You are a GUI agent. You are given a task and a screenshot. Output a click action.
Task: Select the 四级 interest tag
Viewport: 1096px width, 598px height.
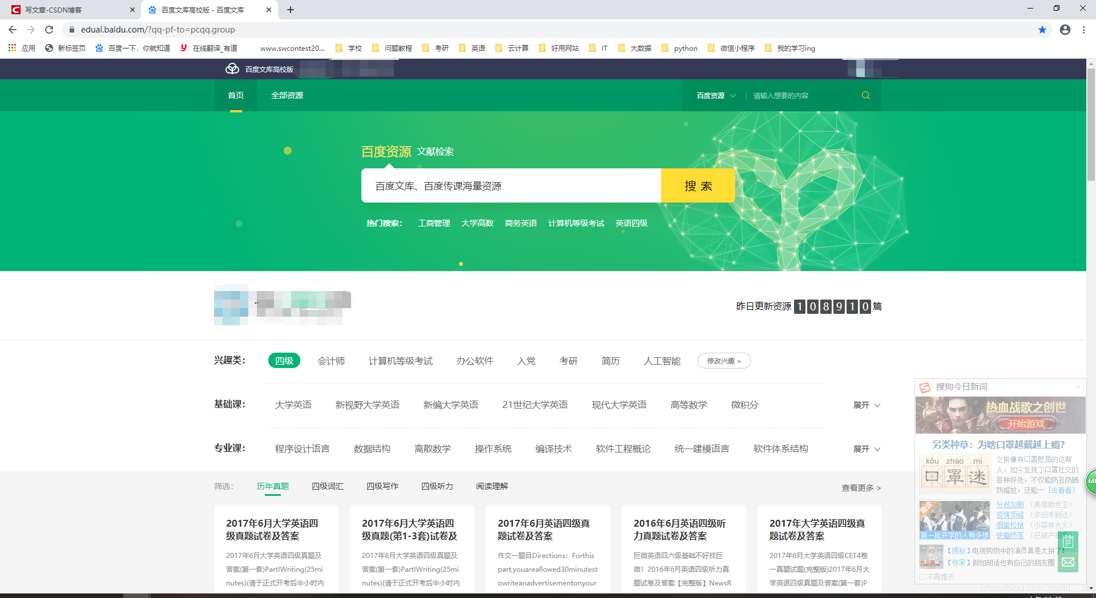(284, 361)
